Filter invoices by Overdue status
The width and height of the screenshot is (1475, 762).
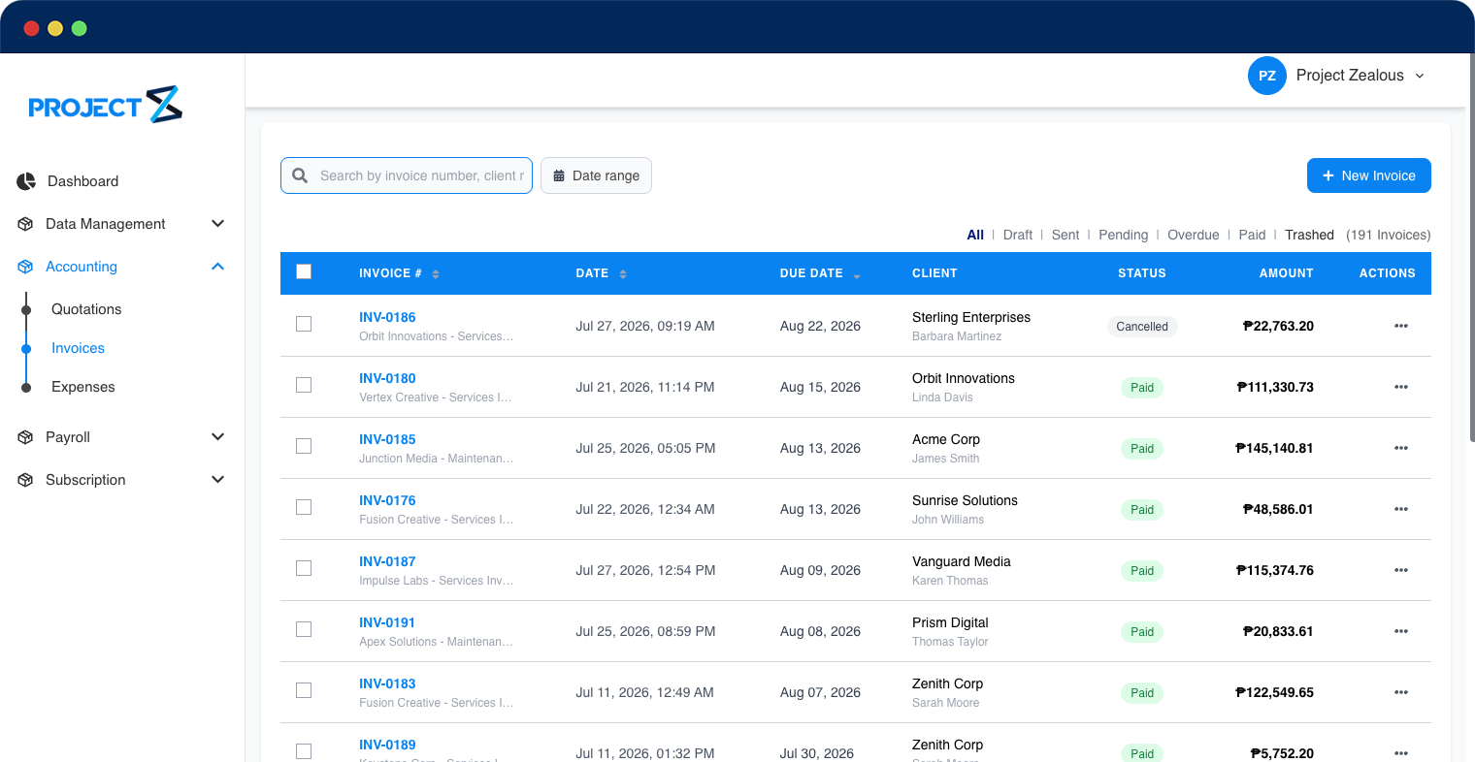tap(1193, 235)
